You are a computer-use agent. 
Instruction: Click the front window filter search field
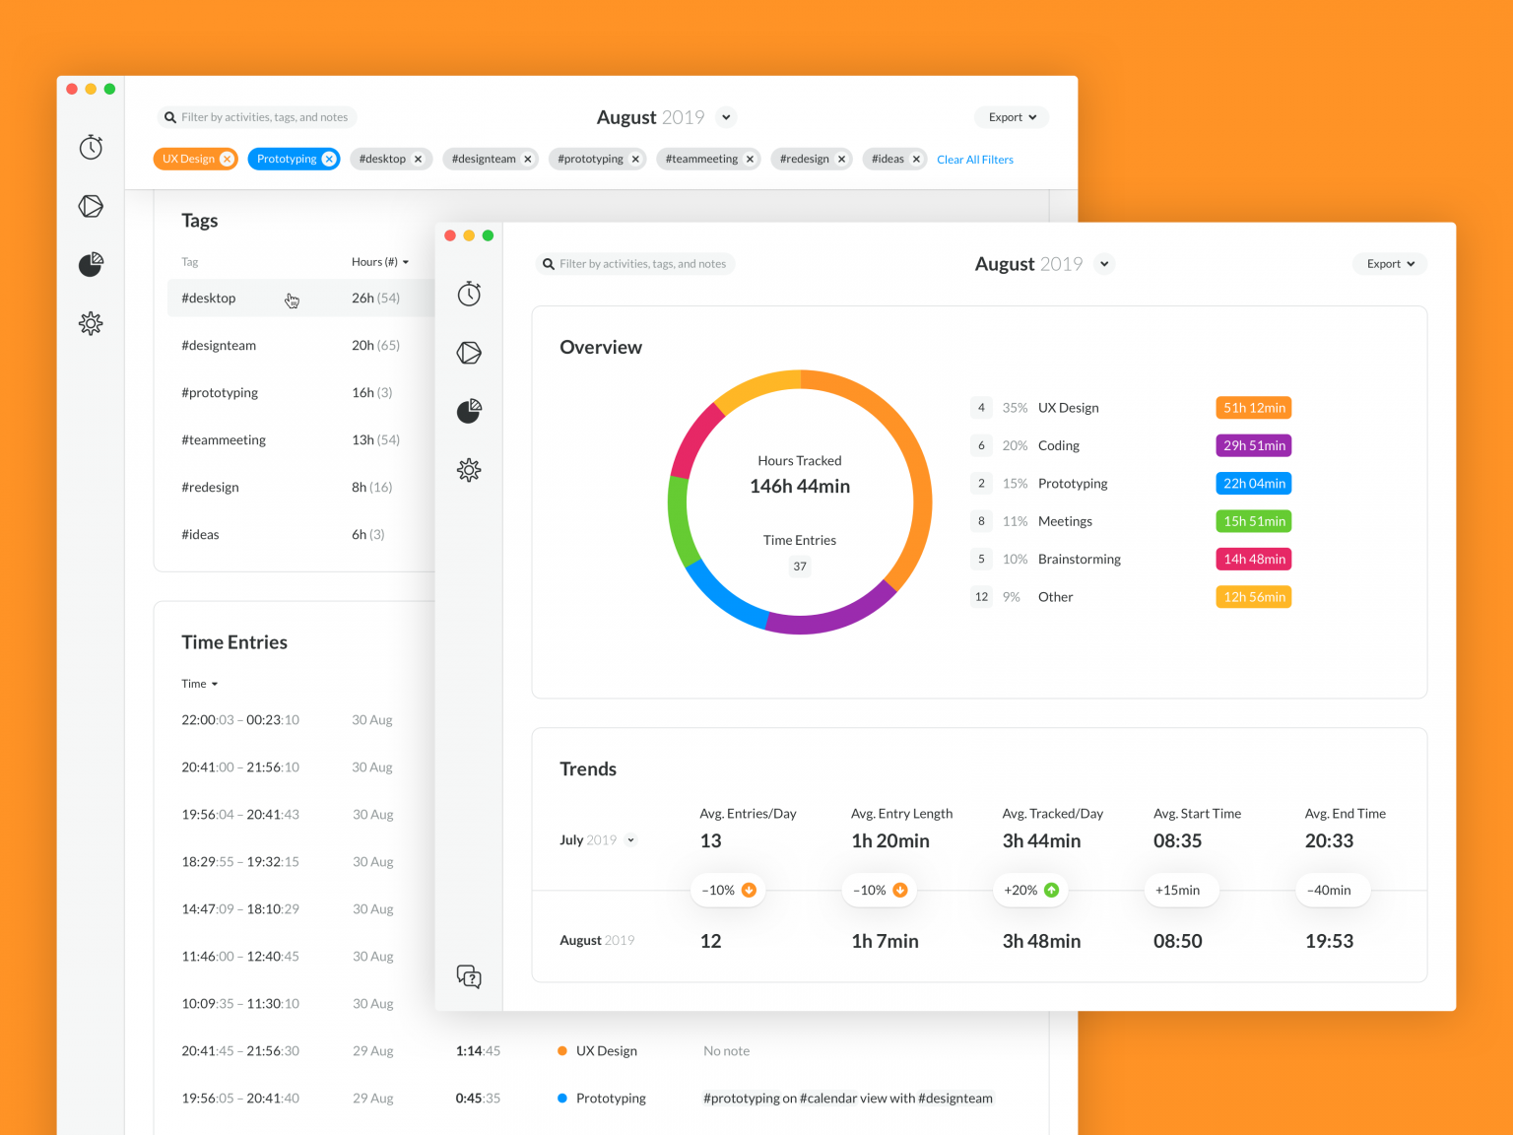click(634, 264)
